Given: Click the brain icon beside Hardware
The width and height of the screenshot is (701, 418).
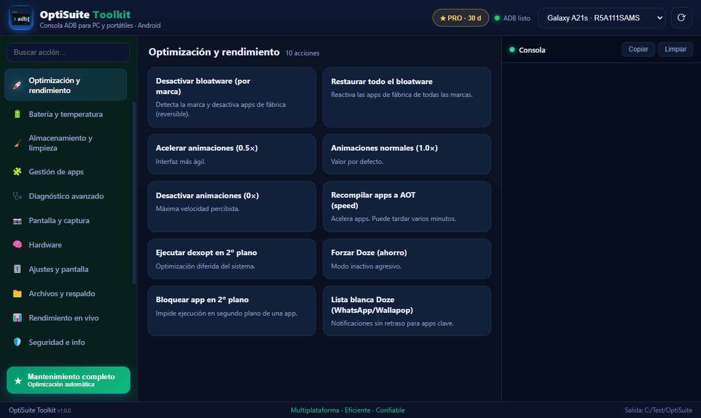Looking at the screenshot, I should click(17, 245).
